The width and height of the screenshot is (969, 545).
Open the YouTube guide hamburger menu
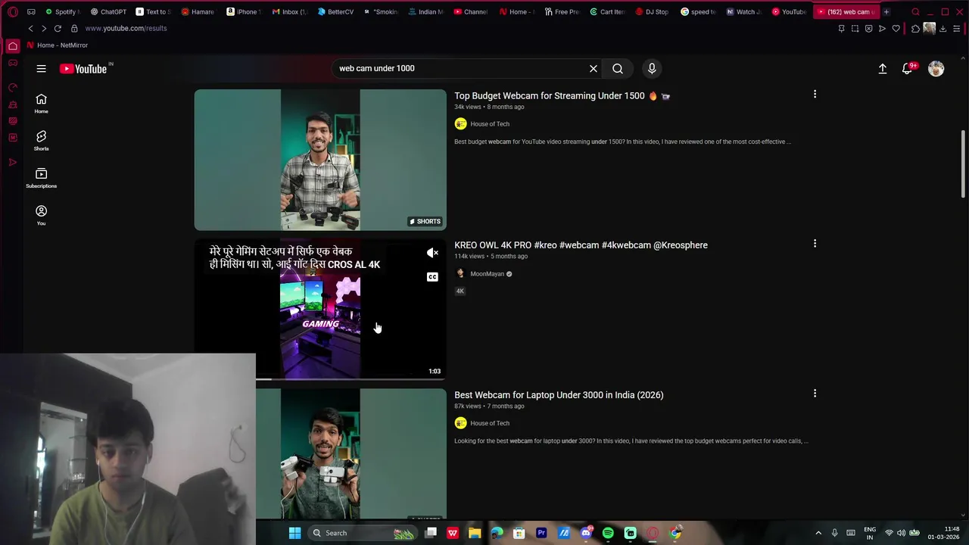coord(41,69)
